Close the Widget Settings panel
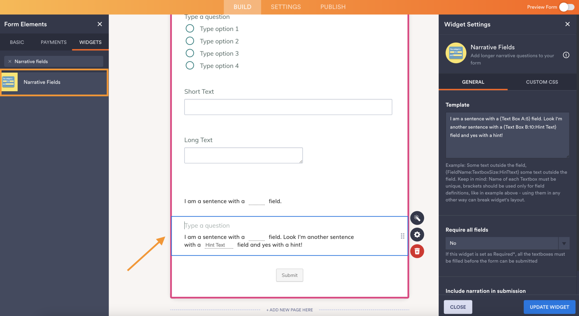Viewport: 579px width, 316px height. click(x=568, y=24)
